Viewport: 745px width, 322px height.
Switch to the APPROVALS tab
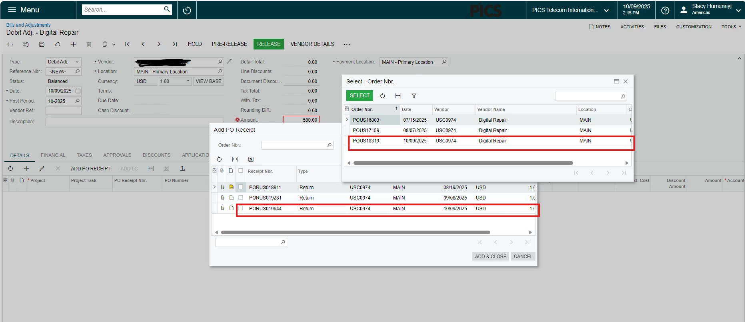point(117,155)
